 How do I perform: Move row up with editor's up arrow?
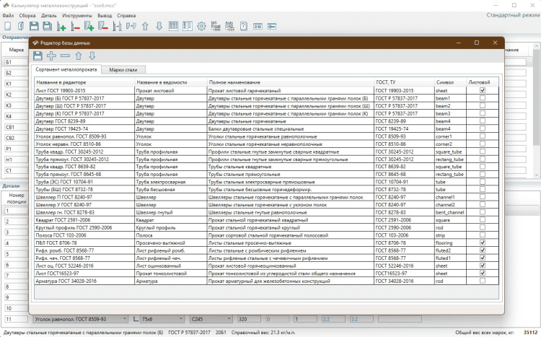click(x=79, y=56)
